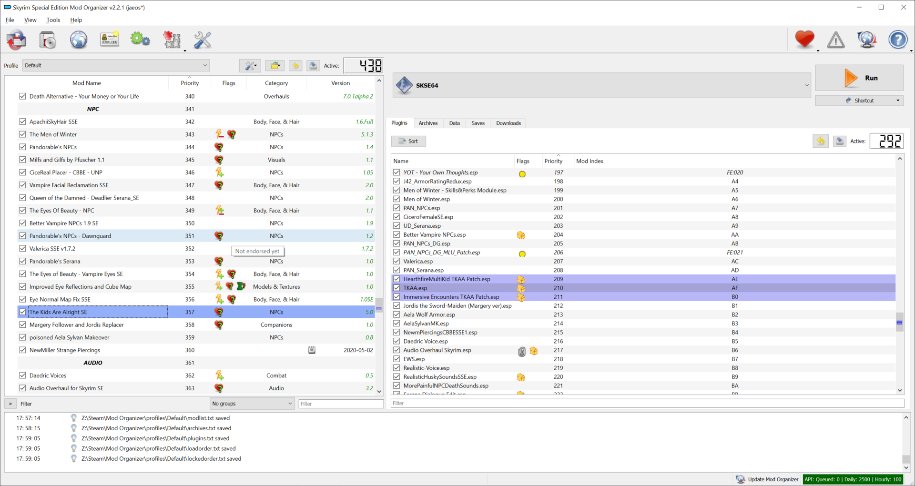Open the File menu
The image size is (915, 486).
10,20
